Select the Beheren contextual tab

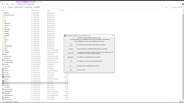26,2
